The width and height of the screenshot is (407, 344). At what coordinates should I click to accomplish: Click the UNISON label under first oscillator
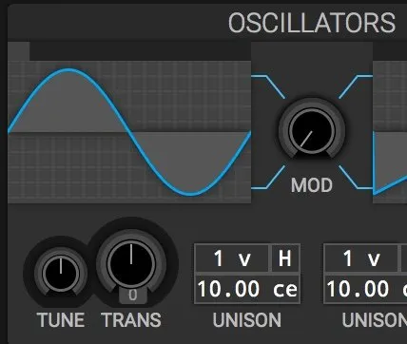tap(247, 320)
